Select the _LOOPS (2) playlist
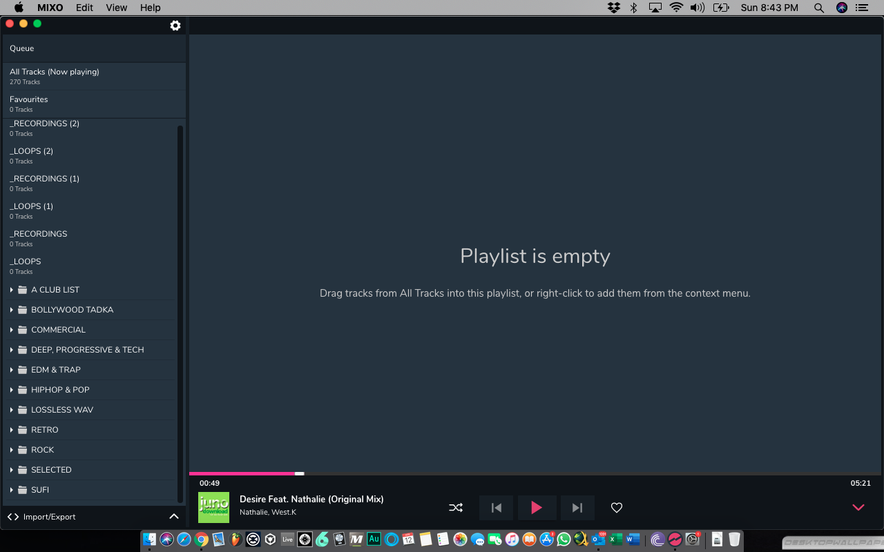Viewport: 884px width, 552px height. pos(32,155)
